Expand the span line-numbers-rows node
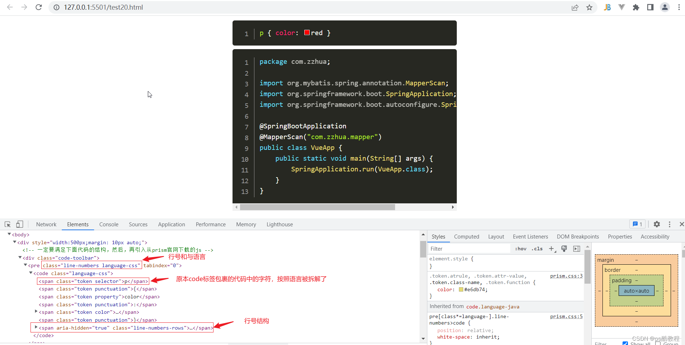The width and height of the screenshot is (685, 345). point(36,327)
